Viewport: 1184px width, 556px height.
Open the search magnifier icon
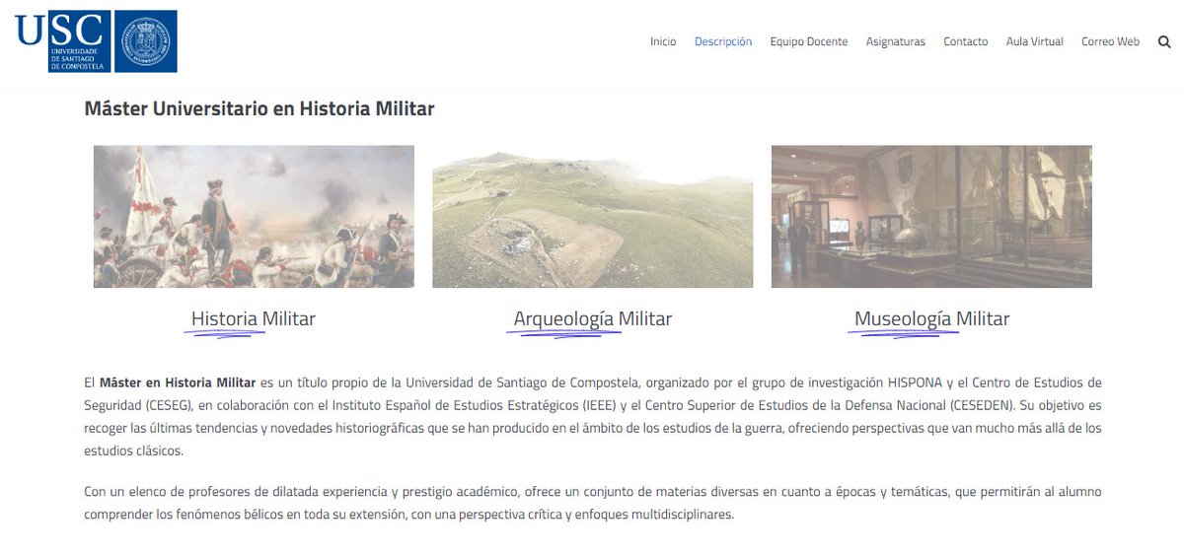coord(1164,42)
